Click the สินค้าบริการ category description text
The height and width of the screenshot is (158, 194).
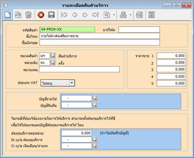point(68,56)
